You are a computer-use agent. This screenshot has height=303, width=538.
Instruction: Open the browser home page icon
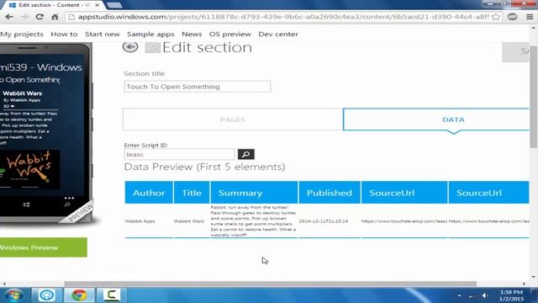(55, 17)
